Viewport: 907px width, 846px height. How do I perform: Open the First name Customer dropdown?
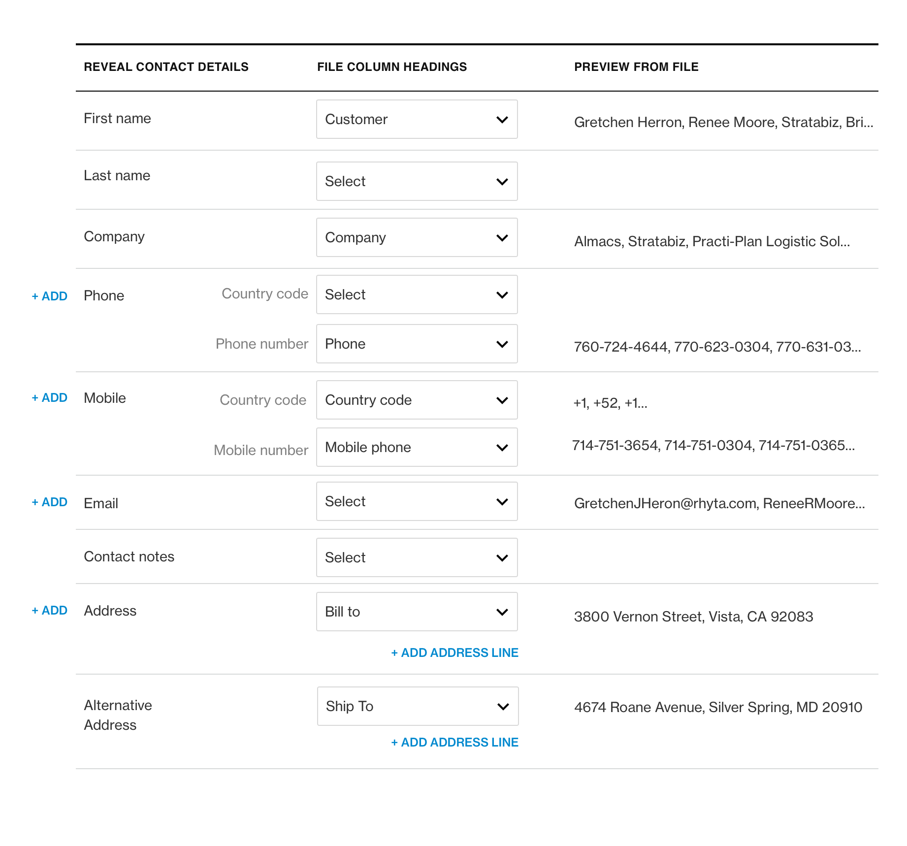[x=417, y=119]
